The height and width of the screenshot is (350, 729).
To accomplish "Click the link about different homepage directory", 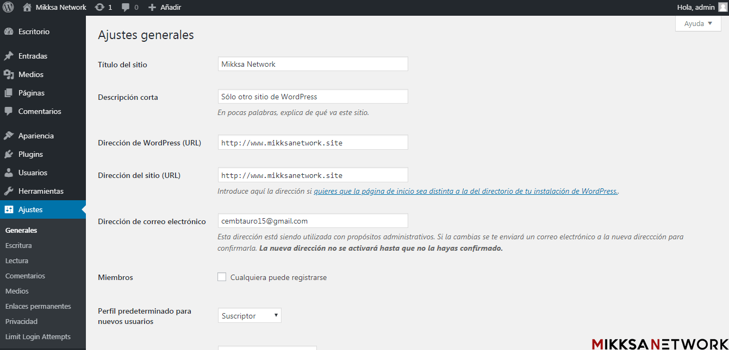I will click(x=465, y=191).
